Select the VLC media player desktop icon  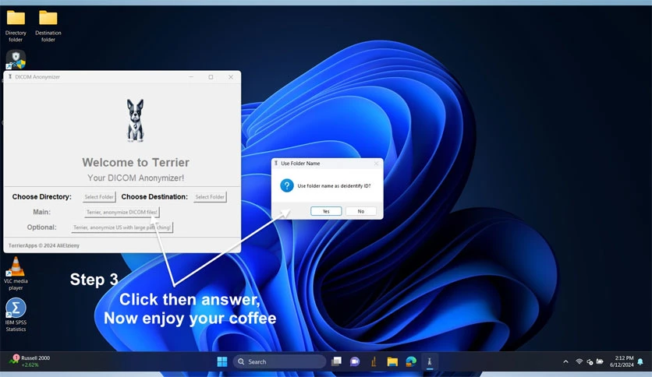pos(16,273)
